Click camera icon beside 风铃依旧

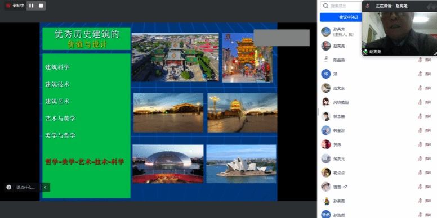[428, 102]
